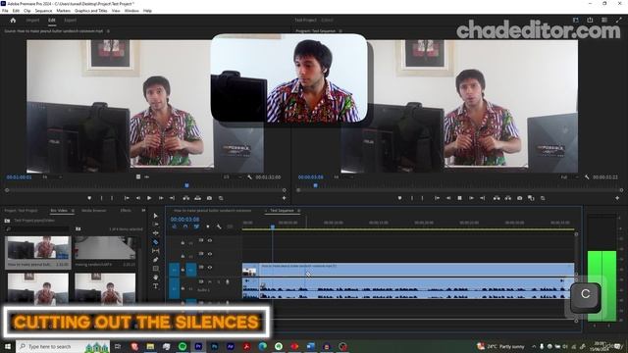This screenshot has height=353, width=628.
Task: Toggle top video track eye visibility
Action: point(210,240)
